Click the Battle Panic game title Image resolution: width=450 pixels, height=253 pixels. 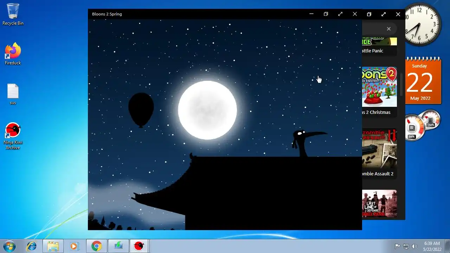coord(372,51)
